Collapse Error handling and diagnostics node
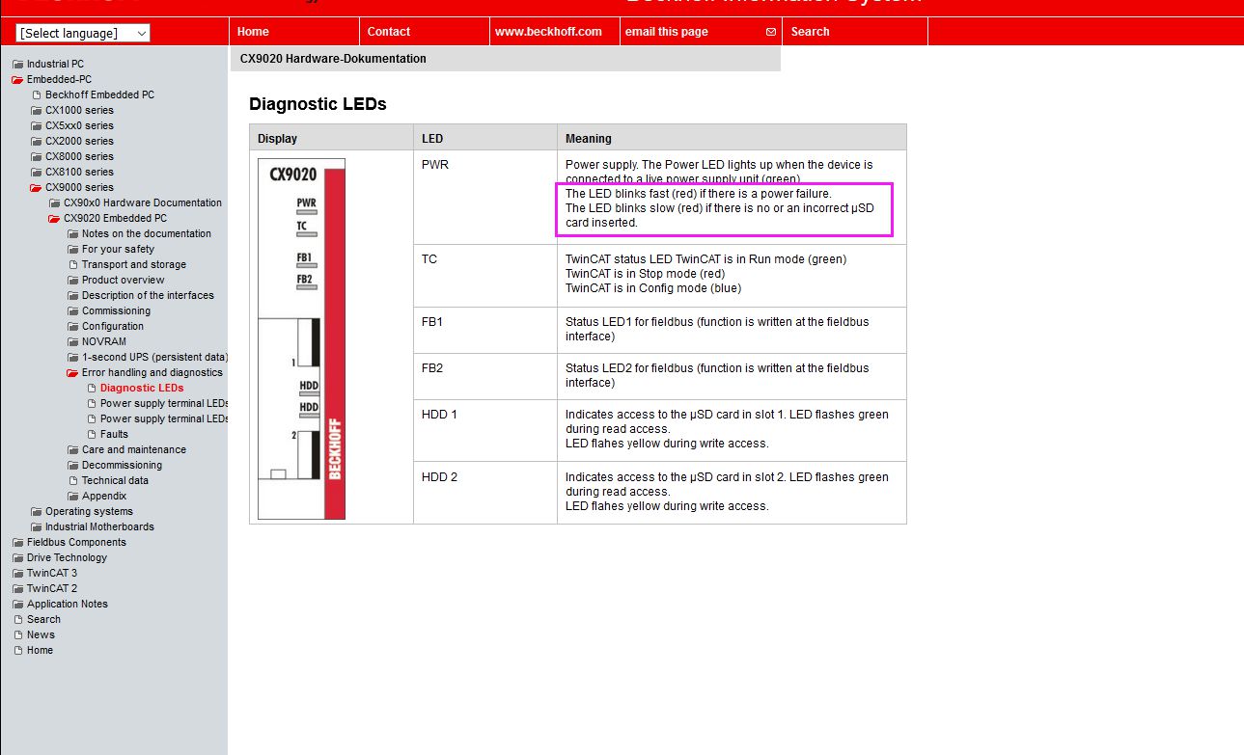 tap(72, 373)
